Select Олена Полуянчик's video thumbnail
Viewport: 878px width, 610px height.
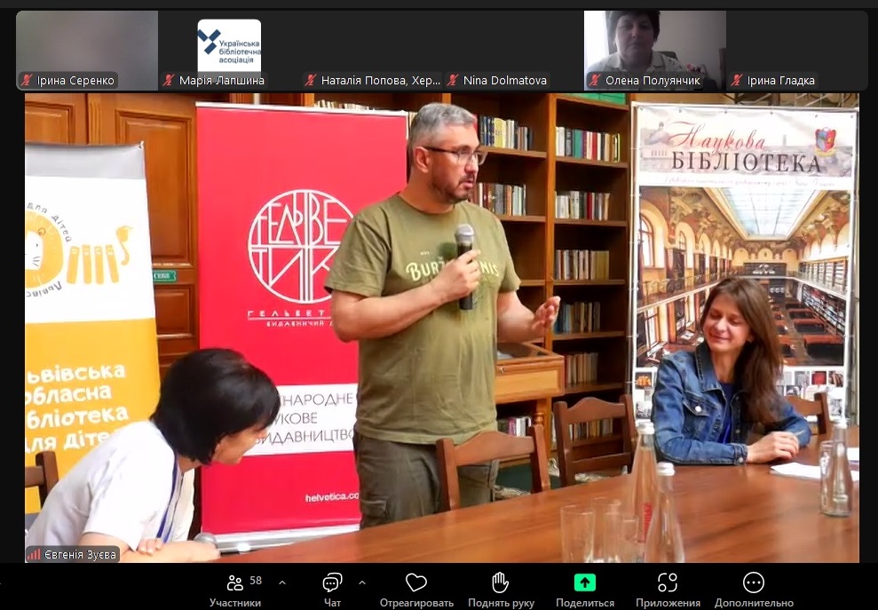654,43
